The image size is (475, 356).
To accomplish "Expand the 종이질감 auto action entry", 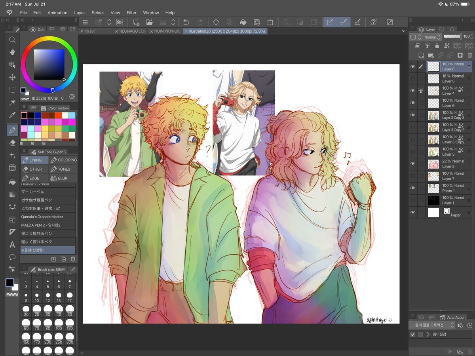I will (x=428, y=334).
